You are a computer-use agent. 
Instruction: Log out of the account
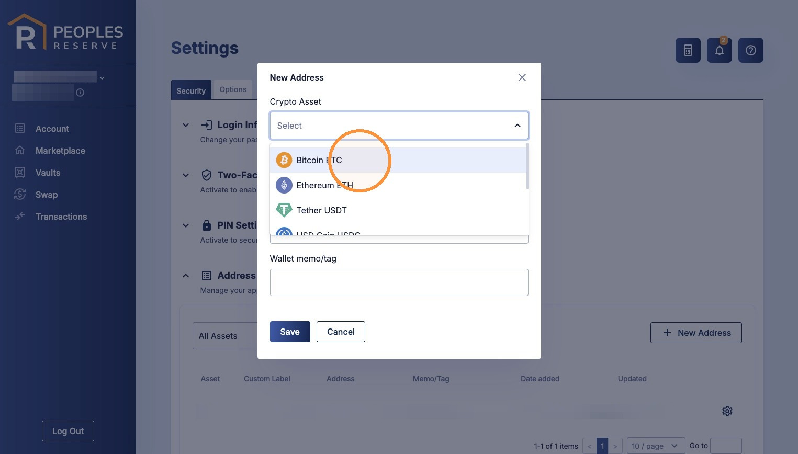tap(68, 431)
